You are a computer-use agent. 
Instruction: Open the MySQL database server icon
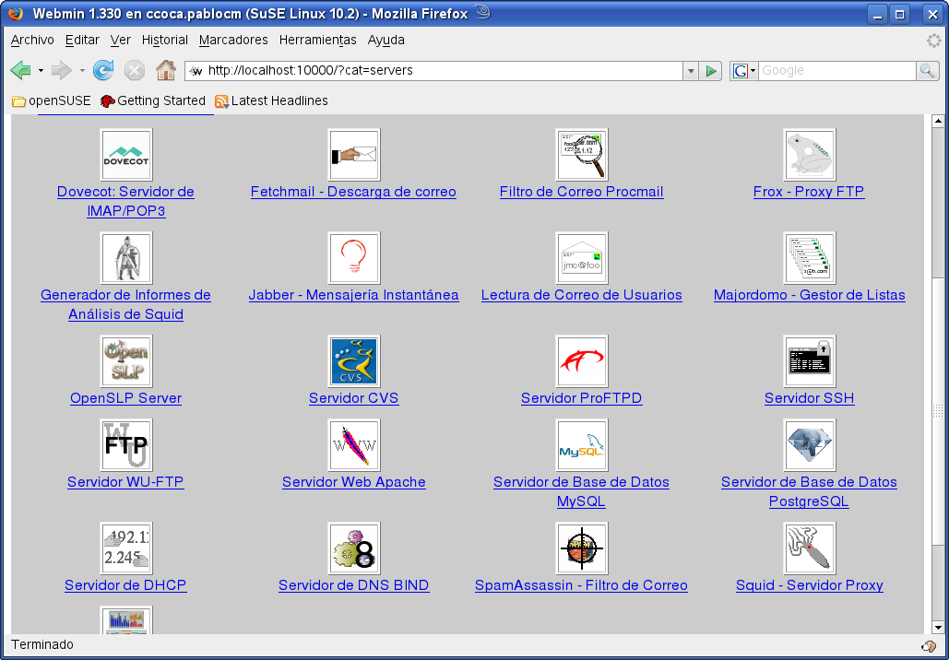click(581, 445)
